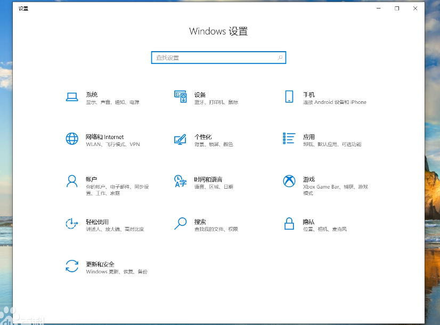Click description 连接 Android 设备和 iPhone
This screenshot has height=325, width=440.
pos(335,102)
